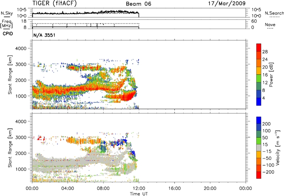Click the TIGER (fitACF) title text

point(55,3)
